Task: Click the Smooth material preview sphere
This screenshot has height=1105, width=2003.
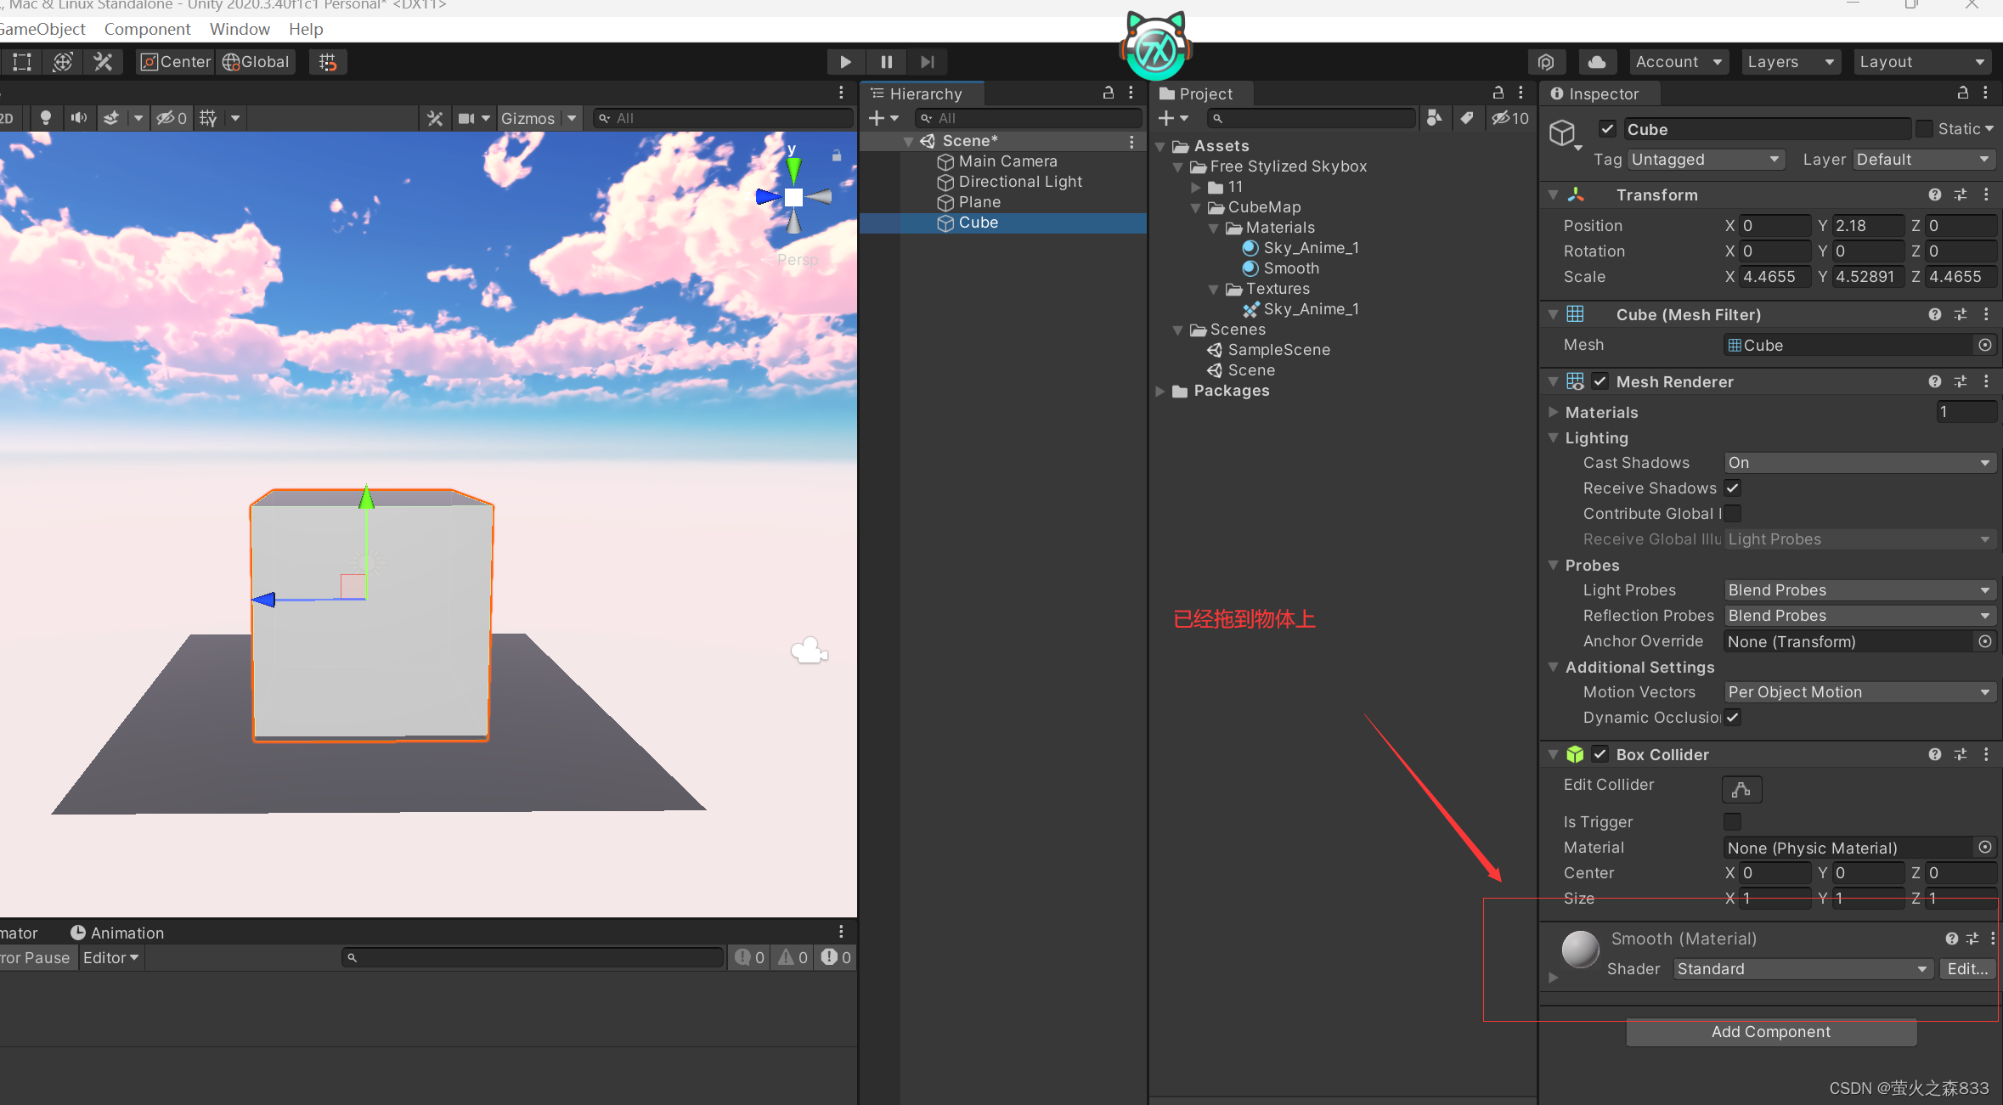Action: [x=1580, y=950]
